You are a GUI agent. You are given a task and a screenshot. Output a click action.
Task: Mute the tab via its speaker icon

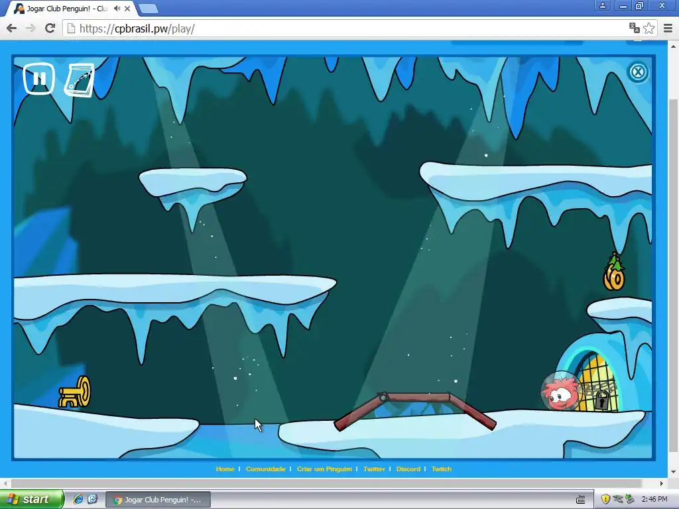point(117,8)
